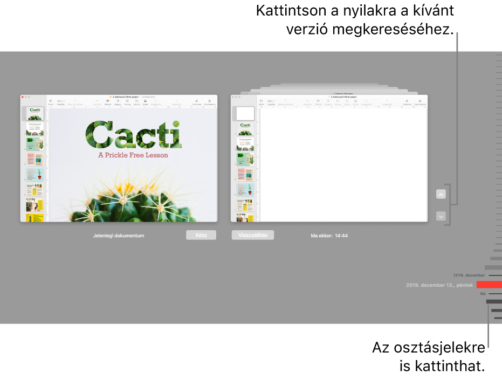Open the Nézet icon in the 14:44 version window
Viewport: 502px width, 380px height.
[261, 101]
